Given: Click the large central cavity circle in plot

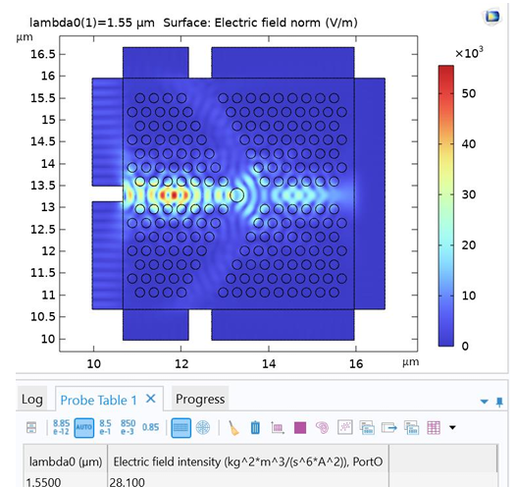Looking at the screenshot, I should pyautogui.click(x=236, y=195).
